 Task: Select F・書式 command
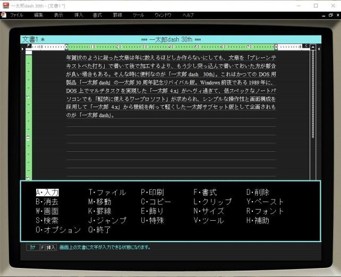[x=205, y=192]
